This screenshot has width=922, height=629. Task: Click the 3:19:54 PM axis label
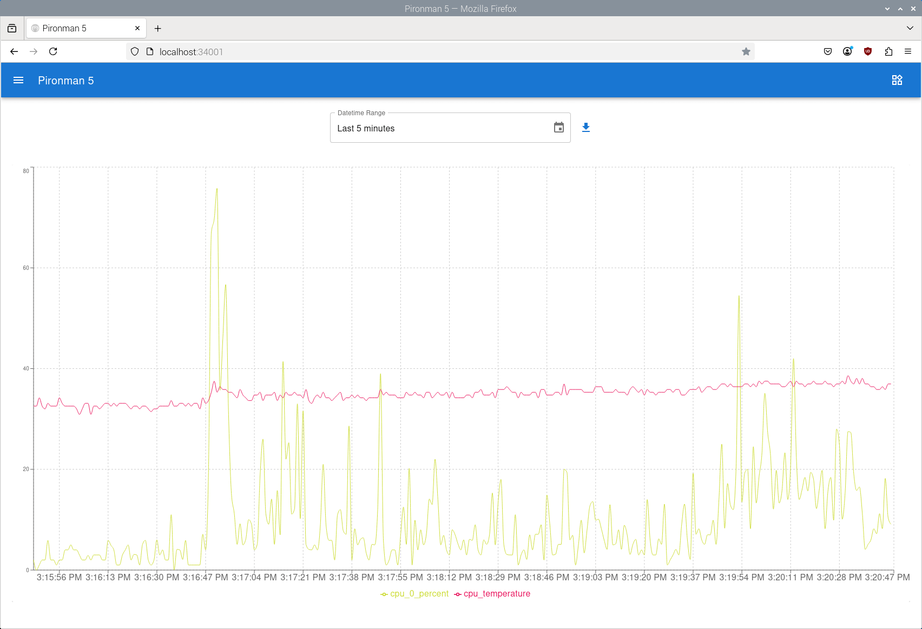pyautogui.click(x=742, y=578)
